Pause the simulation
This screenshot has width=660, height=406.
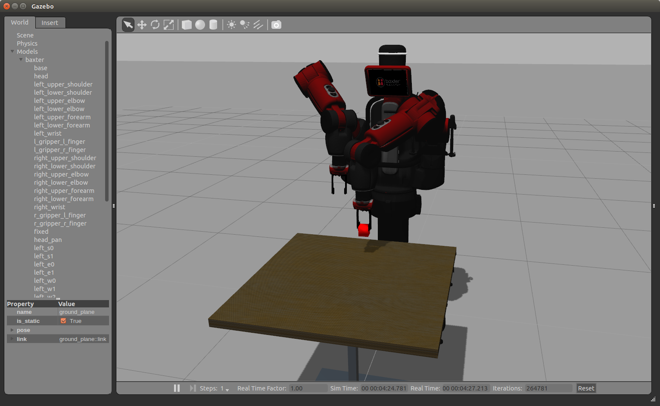click(177, 388)
